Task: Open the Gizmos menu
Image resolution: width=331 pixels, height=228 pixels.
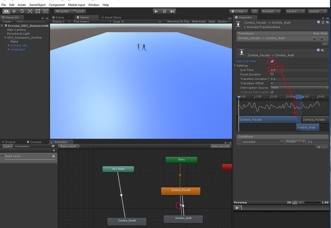Action: pos(224,21)
